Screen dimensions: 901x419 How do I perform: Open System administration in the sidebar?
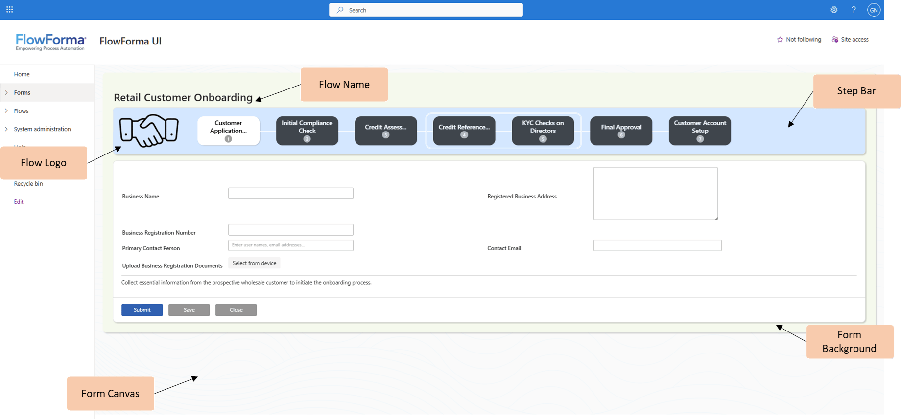pyautogui.click(x=42, y=129)
